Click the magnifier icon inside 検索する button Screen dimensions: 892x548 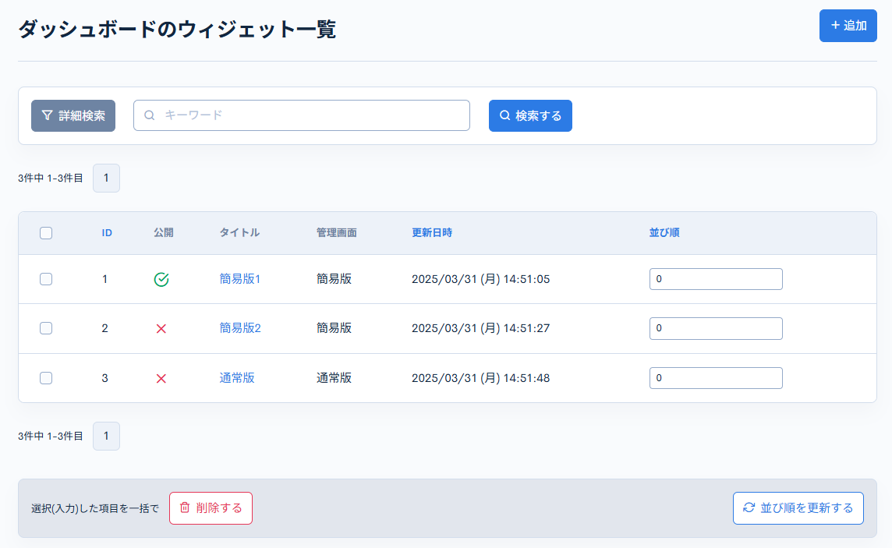503,115
